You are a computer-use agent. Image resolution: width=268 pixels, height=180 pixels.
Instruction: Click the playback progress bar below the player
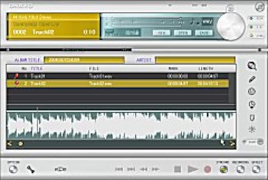click(x=134, y=50)
